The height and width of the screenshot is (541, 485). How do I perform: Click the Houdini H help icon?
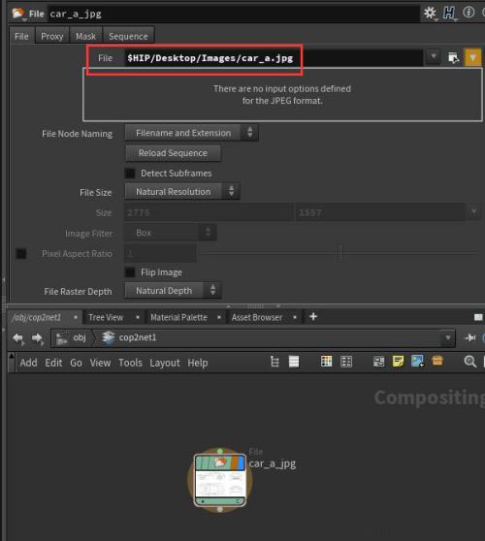click(x=449, y=14)
